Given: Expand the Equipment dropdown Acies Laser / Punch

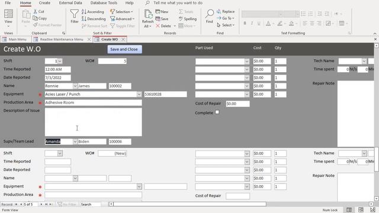Looking at the screenshot, I should coord(139,94).
